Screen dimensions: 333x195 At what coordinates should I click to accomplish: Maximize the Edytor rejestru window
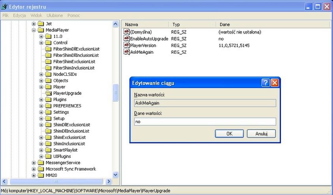(x=318, y=7)
